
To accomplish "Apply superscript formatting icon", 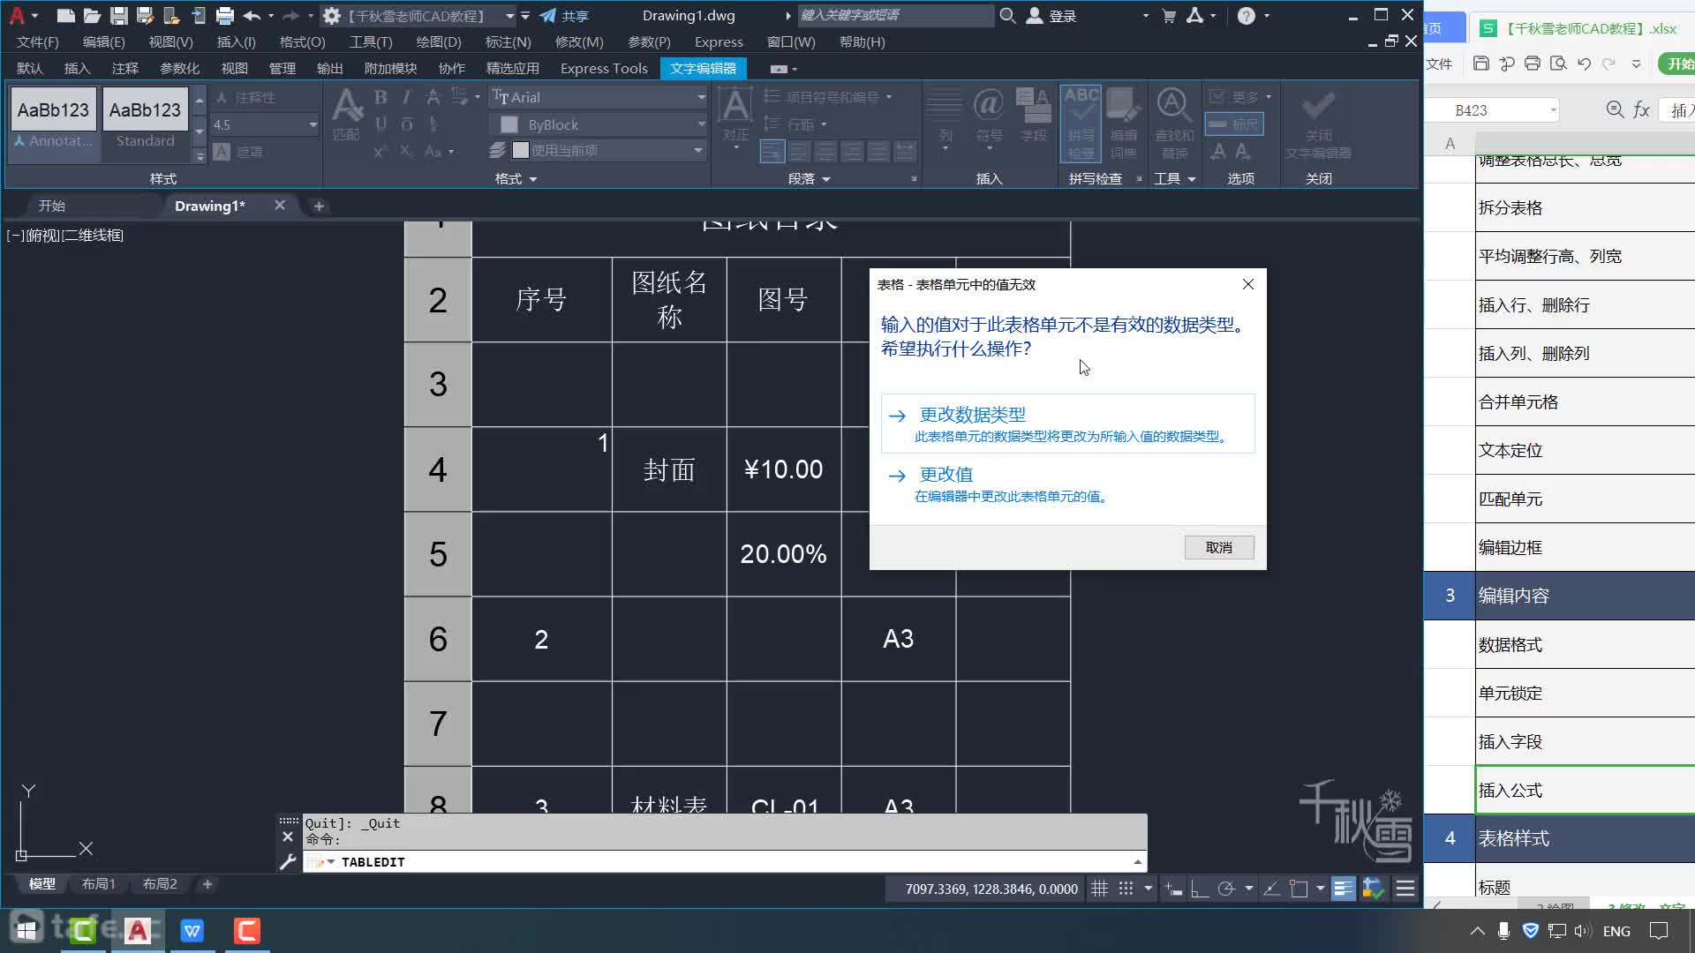I will [x=380, y=151].
